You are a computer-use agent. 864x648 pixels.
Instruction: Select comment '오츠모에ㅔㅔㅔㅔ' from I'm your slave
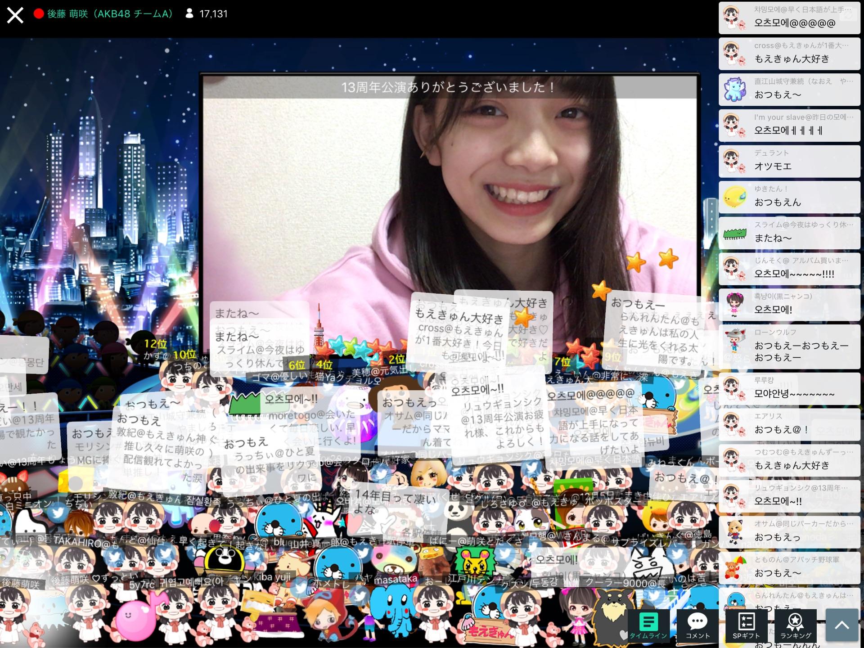789,126
